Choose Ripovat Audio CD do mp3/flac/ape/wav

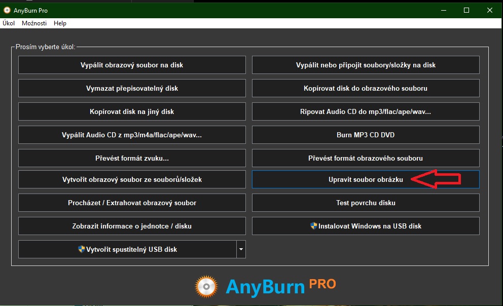click(x=365, y=111)
